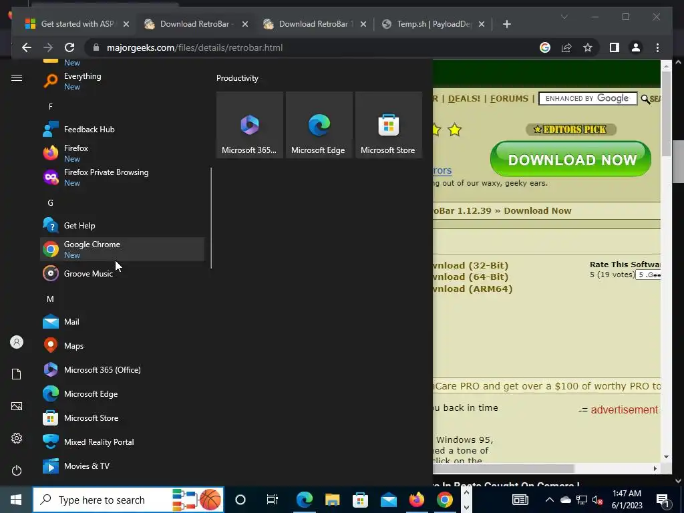Screen dimensions: 684x513
Task: Show hidden system tray icons
Action: pos(550,500)
